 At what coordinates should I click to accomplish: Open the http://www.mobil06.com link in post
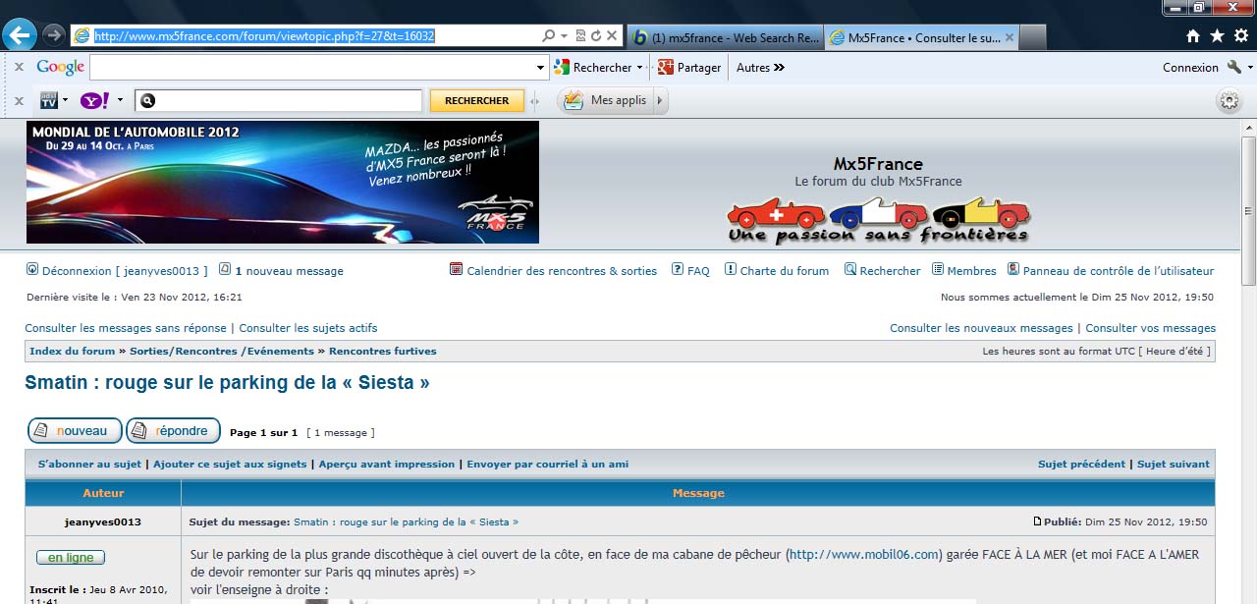[x=864, y=554]
